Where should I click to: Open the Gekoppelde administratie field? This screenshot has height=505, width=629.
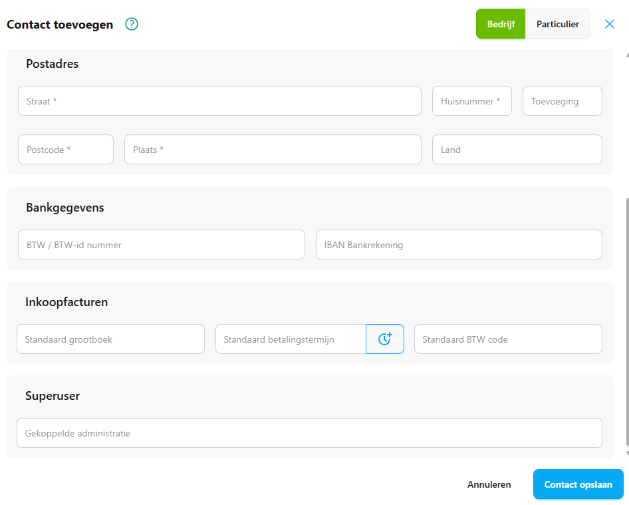click(309, 432)
